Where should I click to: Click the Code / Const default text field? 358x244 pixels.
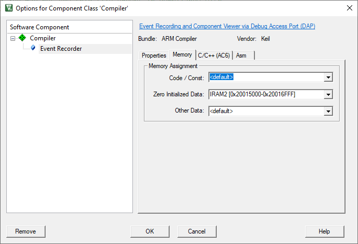(266, 77)
